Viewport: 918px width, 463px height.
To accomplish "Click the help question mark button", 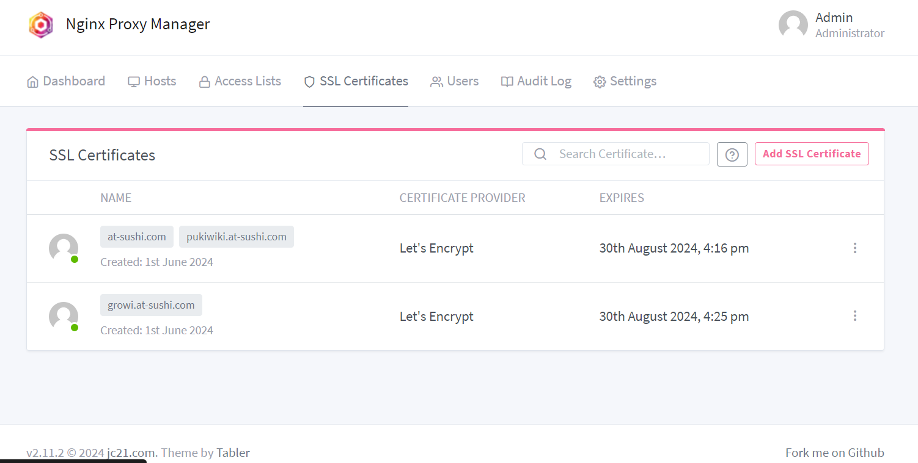I will coord(732,154).
